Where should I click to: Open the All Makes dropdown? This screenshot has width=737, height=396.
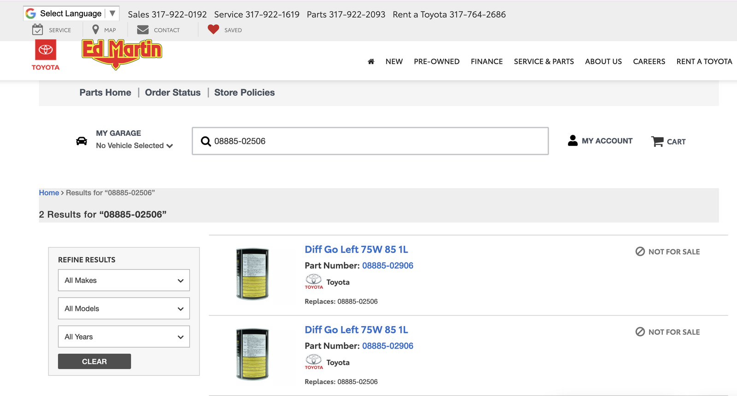click(124, 280)
